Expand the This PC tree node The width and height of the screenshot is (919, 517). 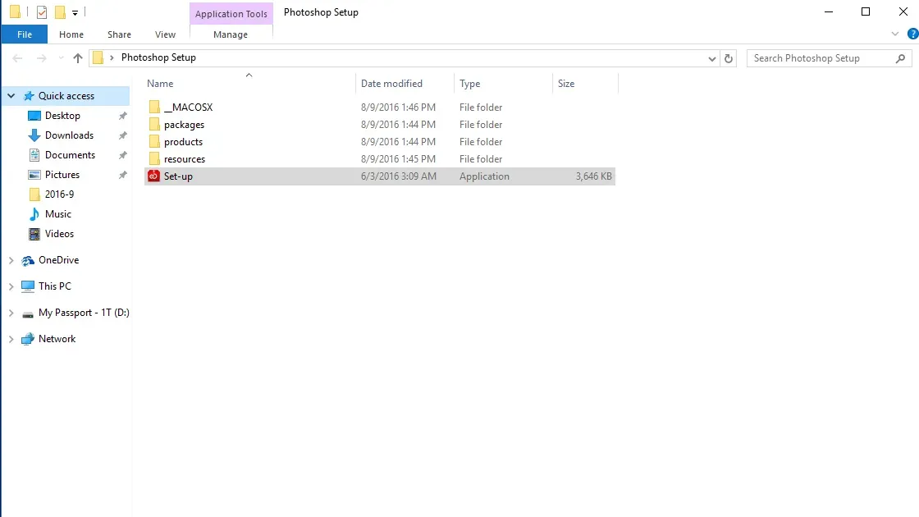(11, 286)
